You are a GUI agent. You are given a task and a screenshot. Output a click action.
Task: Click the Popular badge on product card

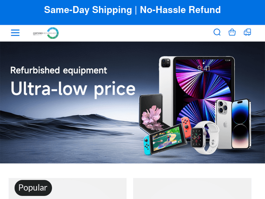33,188
